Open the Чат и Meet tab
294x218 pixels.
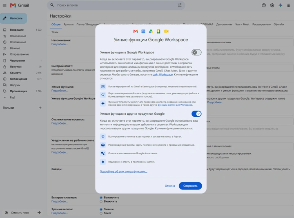tap(242, 24)
